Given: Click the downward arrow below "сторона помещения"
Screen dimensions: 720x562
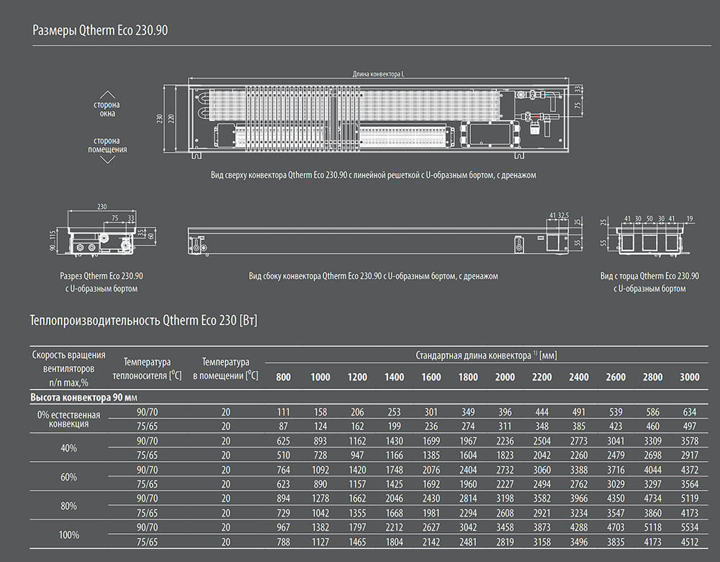Looking at the screenshot, I should point(107,160).
